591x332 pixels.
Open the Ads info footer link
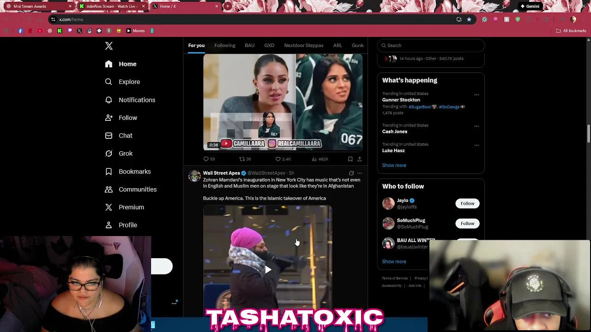[x=415, y=285]
